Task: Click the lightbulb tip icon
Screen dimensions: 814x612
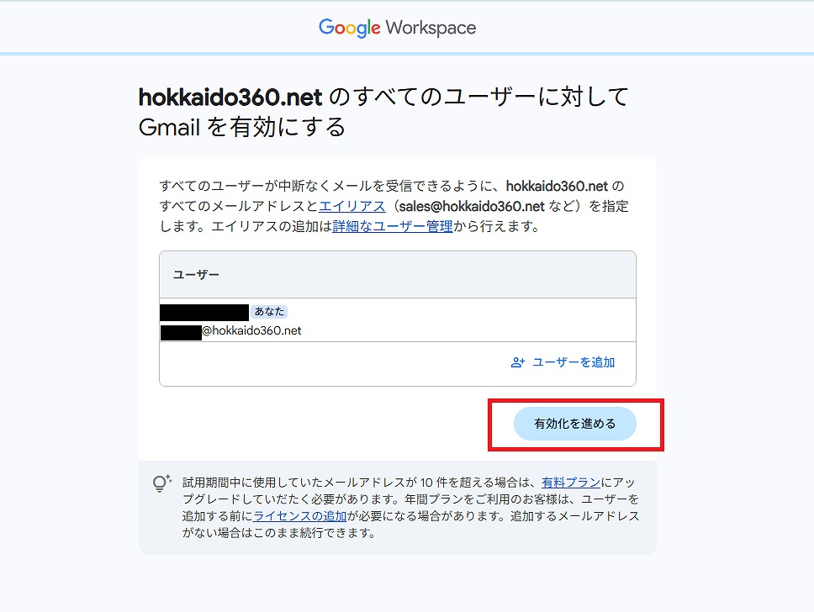Action: [161, 484]
